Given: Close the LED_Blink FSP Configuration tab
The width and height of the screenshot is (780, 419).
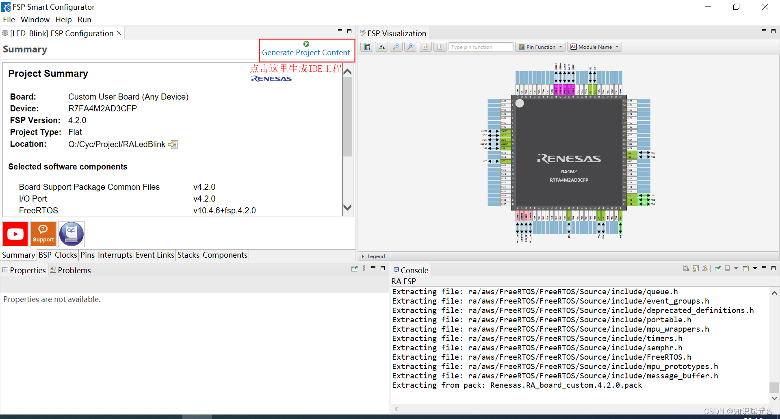Looking at the screenshot, I should pos(119,33).
